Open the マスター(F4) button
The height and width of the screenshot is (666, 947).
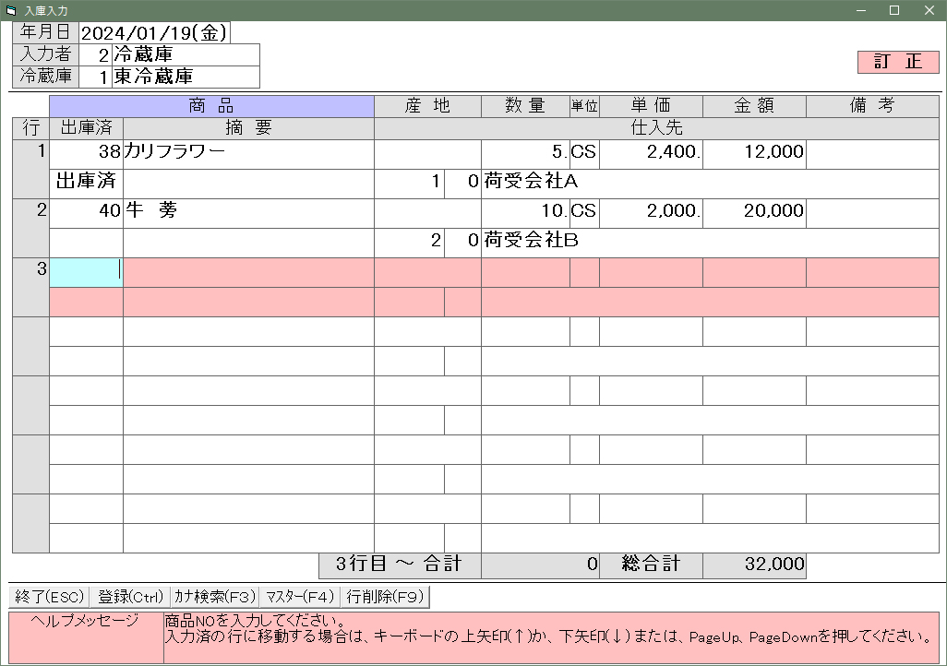[x=299, y=597]
